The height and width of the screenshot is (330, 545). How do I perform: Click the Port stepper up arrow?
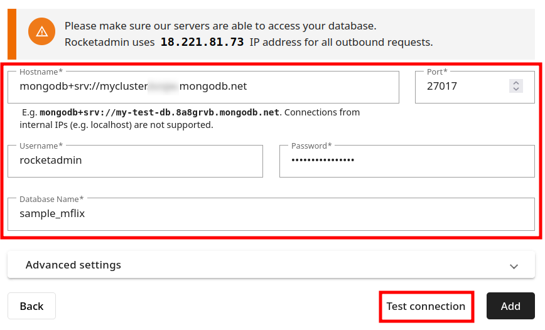pos(515,83)
